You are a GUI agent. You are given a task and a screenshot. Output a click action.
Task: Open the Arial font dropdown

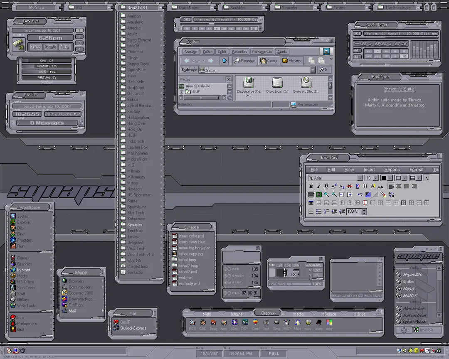[360, 178]
